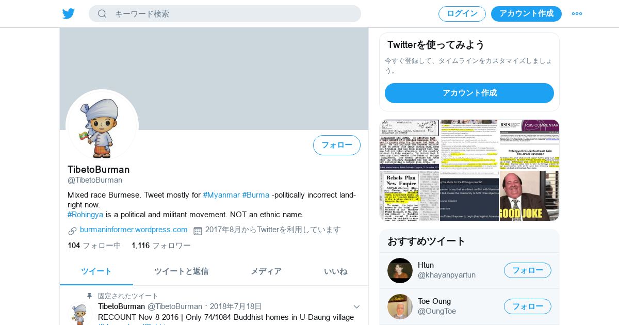Switch to the ツイートと返信 tab
Image resolution: width=619 pixels, height=325 pixels.
[181, 271]
